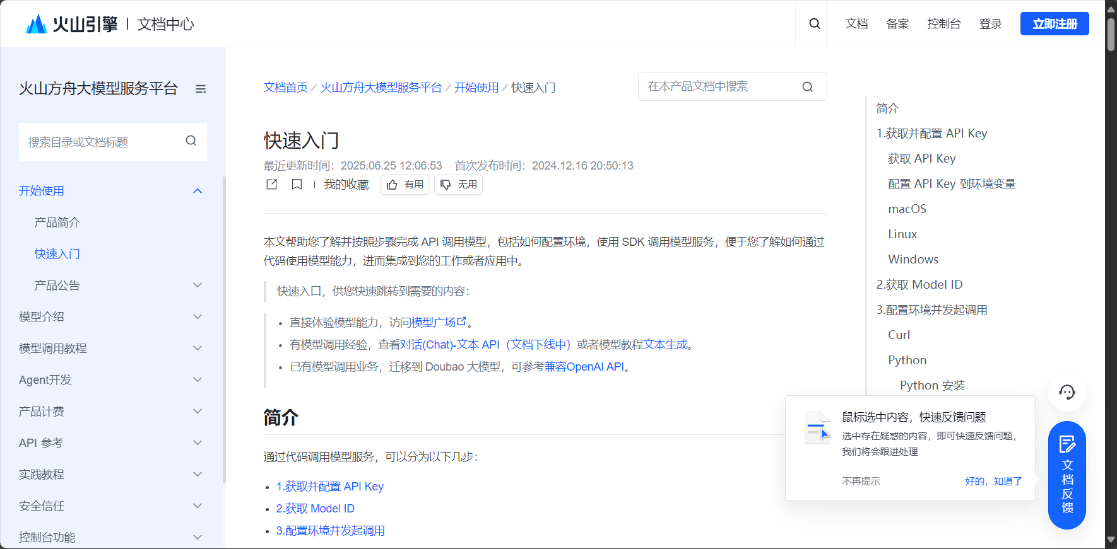Open 备案 in the top navigation

(x=897, y=24)
